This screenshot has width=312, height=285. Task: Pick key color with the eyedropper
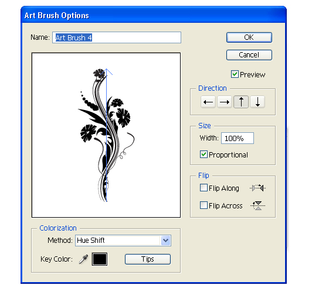click(x=83, y=259)
